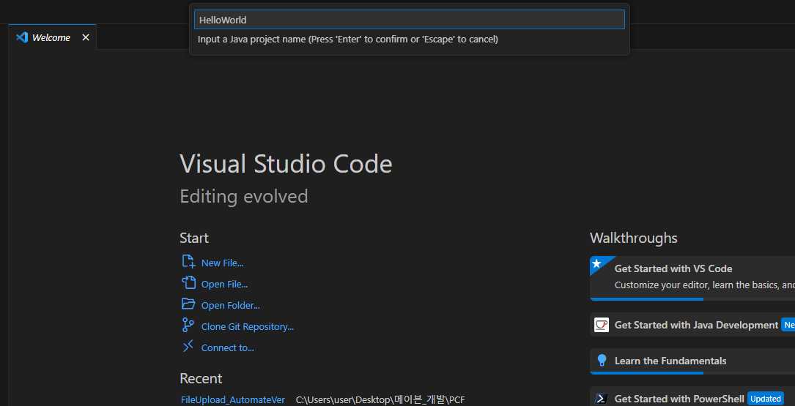Select the Connect to... link
Viewport: 795px width, 406px height.
coord(227,347)
